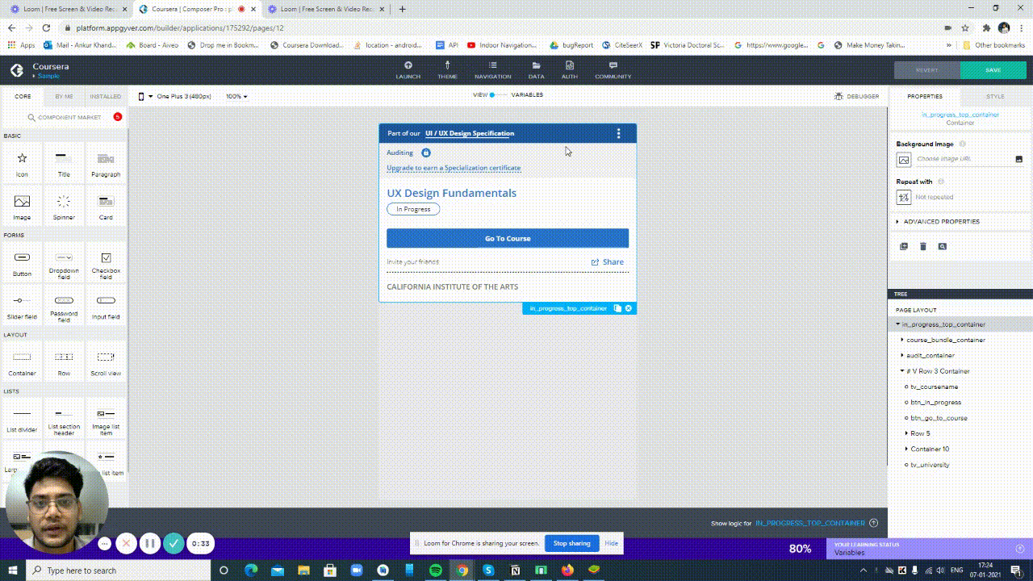1033x581 pixels.
Task: Select the Checkbox field component
Action: (x=106, y=262)
